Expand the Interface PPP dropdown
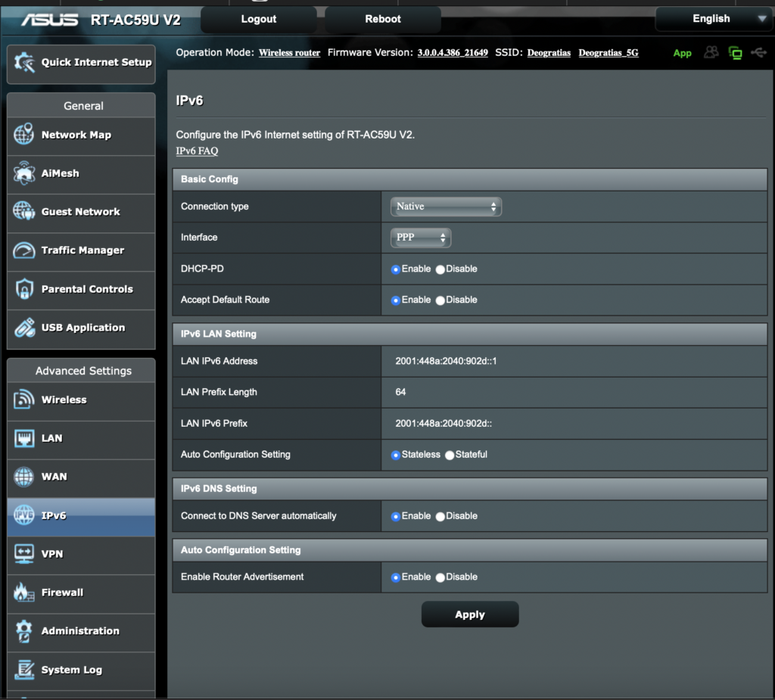The width and height of the screenshot is (775, 700). 421,238
